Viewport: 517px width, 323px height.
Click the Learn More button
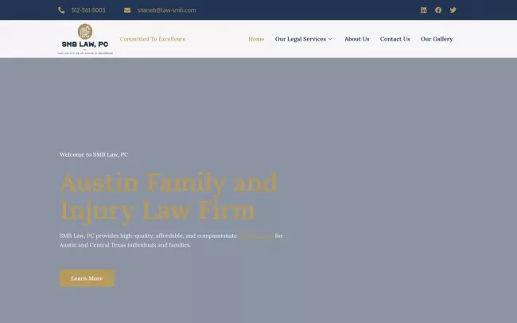87,278
